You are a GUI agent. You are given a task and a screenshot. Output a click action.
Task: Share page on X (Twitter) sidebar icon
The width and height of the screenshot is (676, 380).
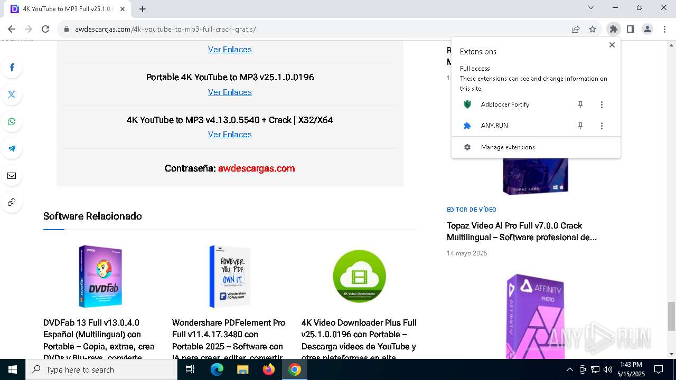(12, 94)
